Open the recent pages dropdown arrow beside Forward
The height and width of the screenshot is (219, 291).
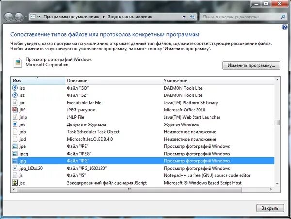point(26,17)
